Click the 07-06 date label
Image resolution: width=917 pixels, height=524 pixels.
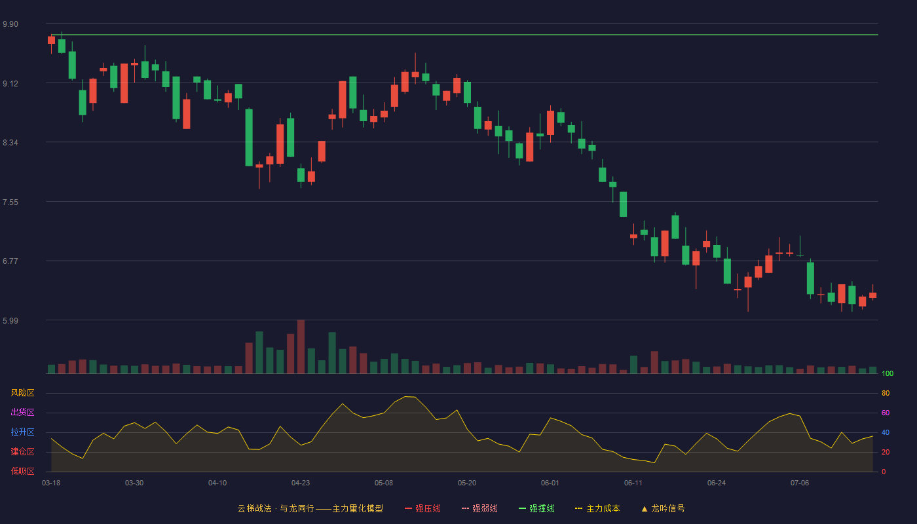tap(800, 483)
